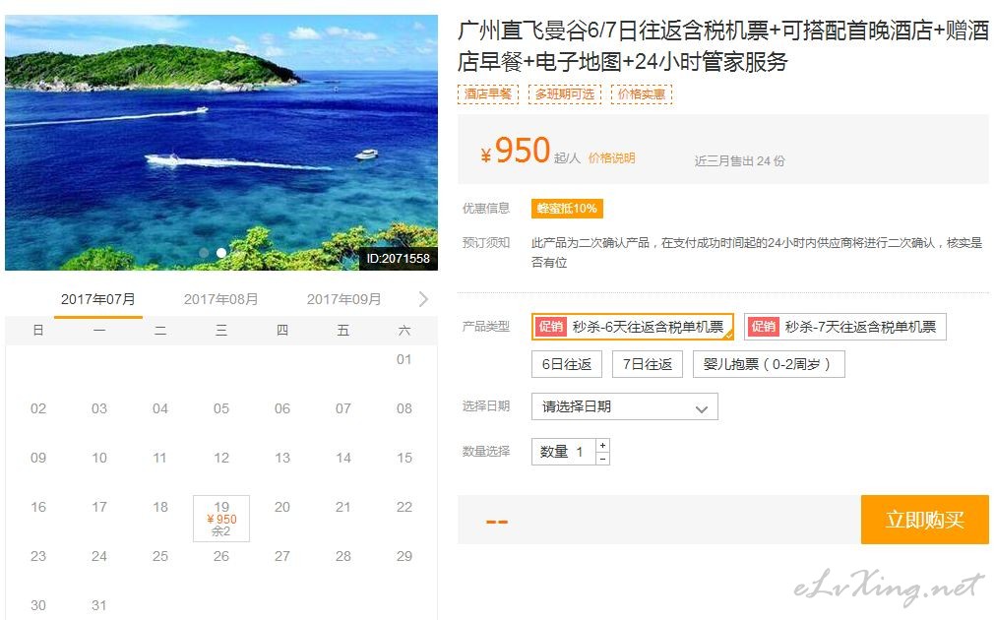The width and height of the screenshot is (995, 620).
Task: Select the first image carousel dot
Action: pos(204,253)
